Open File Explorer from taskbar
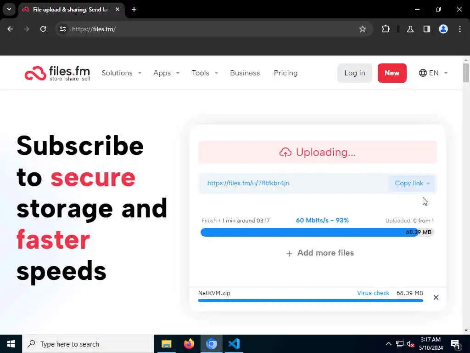This screenshot has width=470, height=353. pos(166,344)
